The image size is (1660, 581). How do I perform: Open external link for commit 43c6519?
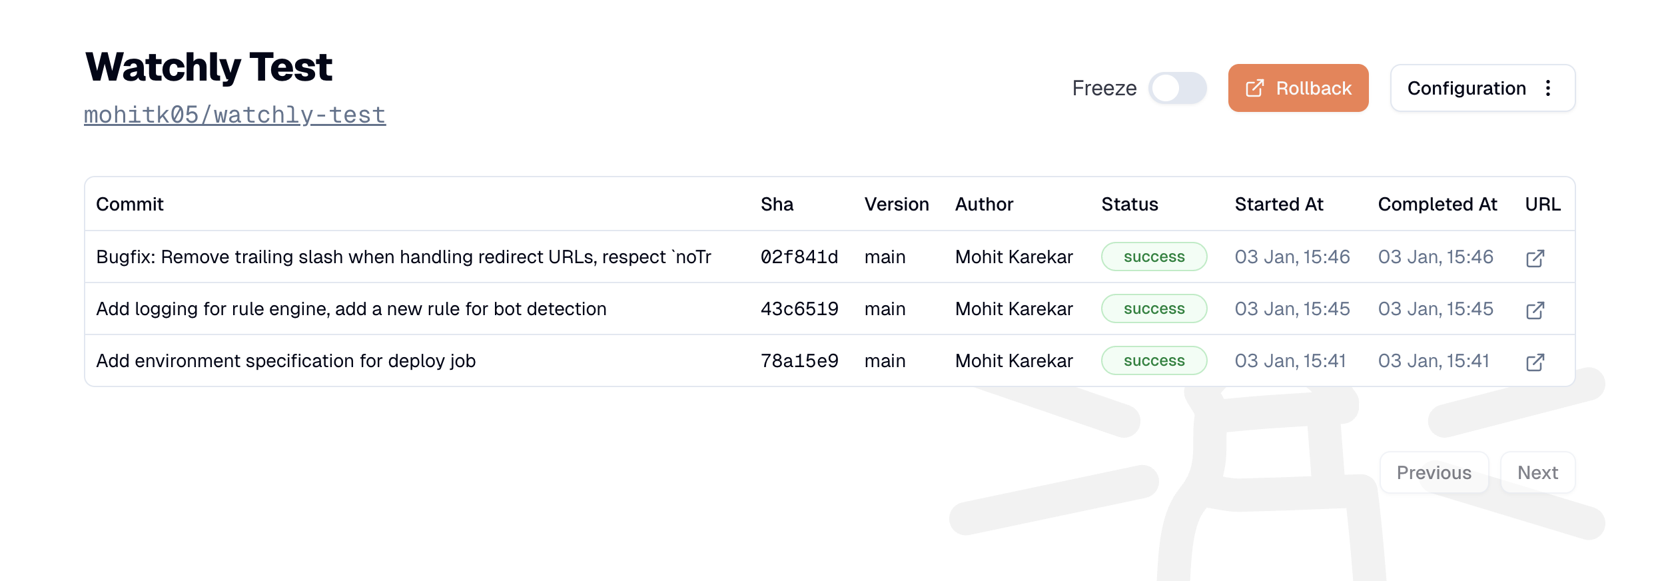pos(1535,308)
